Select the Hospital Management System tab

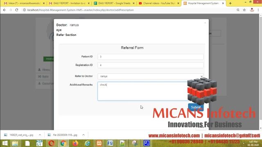coord(203,3)
